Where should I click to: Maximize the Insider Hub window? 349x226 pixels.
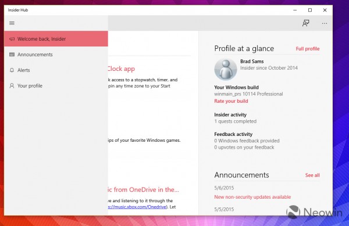[310, 10]
